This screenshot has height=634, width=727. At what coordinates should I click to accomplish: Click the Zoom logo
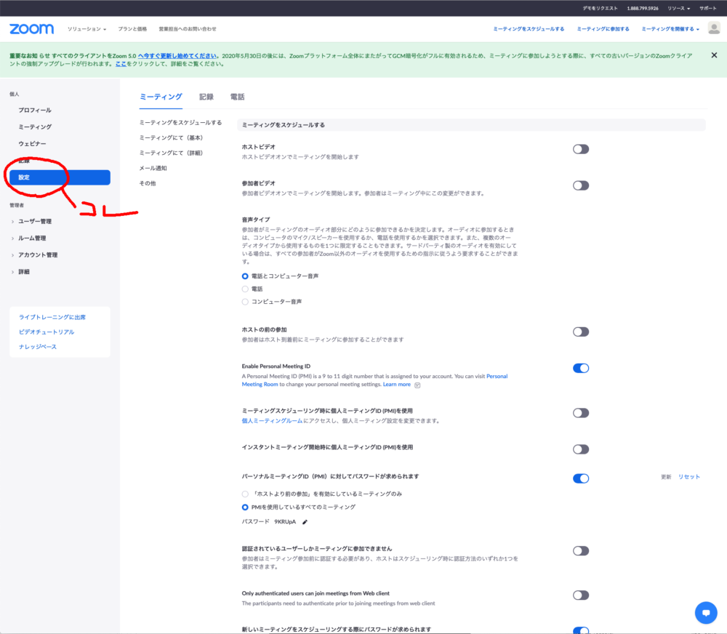tap(31, 29)
